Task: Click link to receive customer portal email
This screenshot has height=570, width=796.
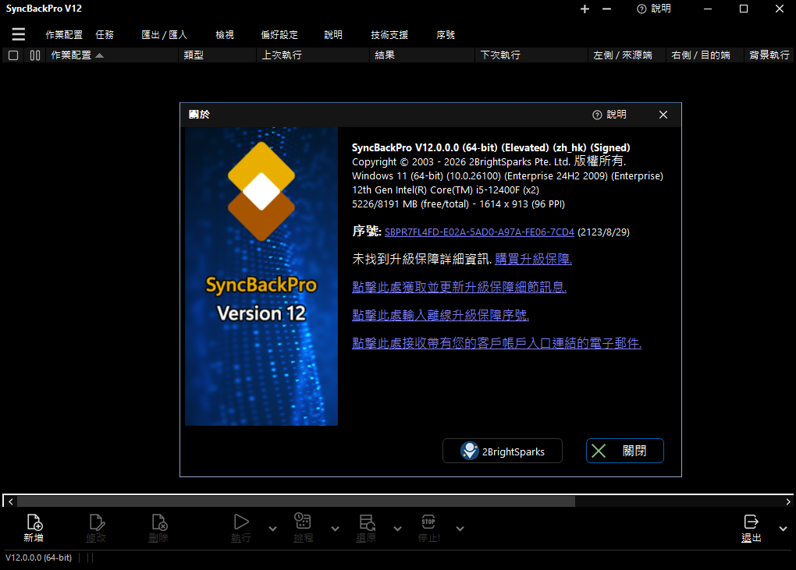Action: click(497, 343)
